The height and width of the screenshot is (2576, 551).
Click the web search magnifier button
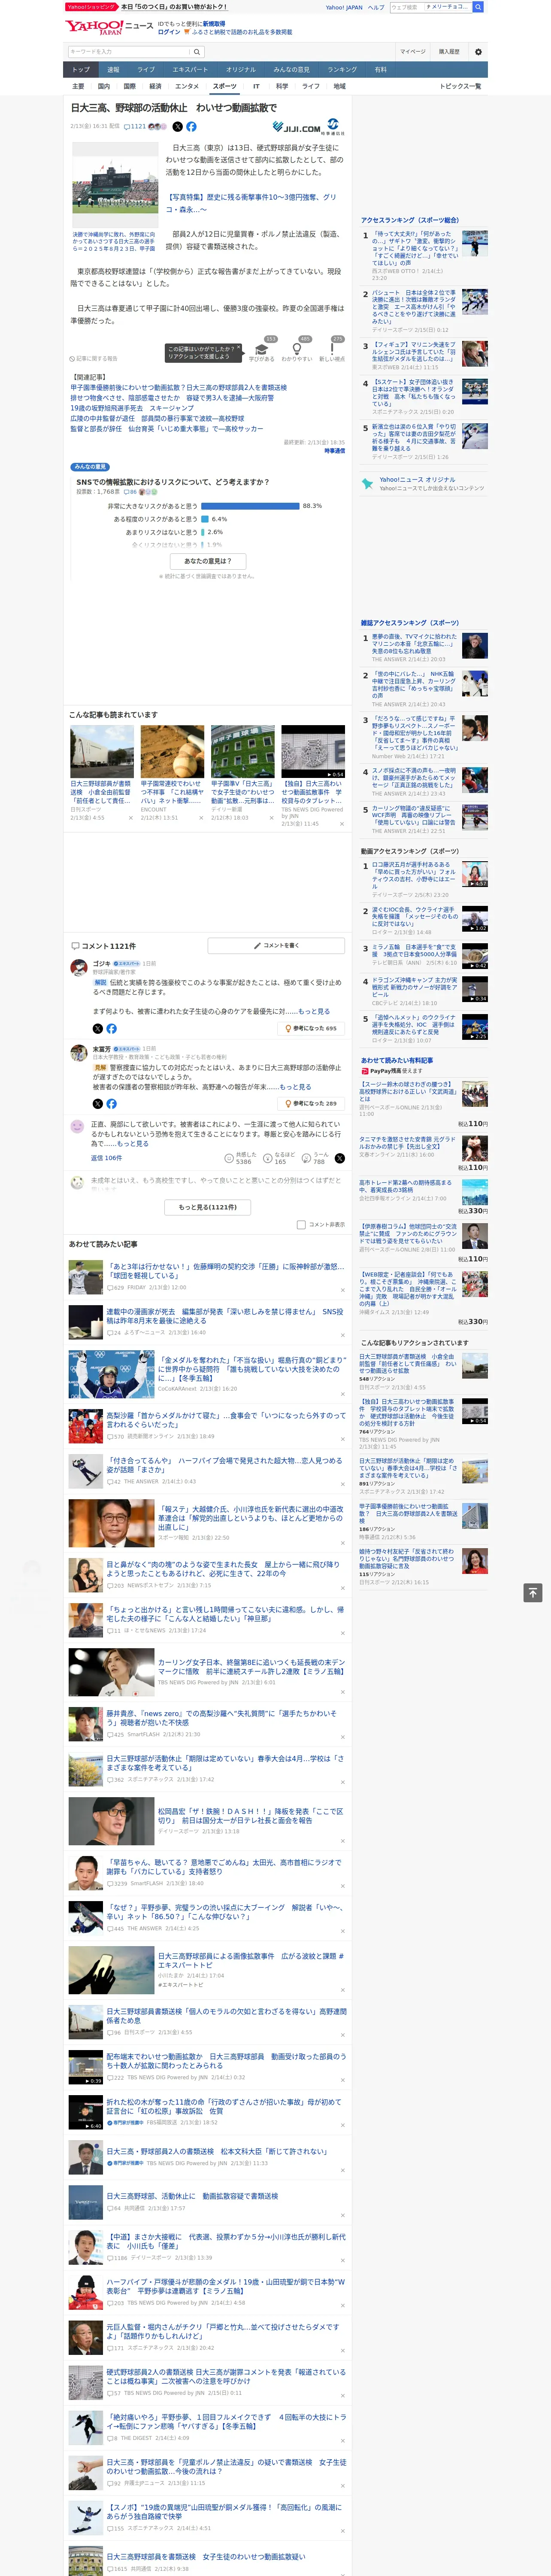[478, 7]
